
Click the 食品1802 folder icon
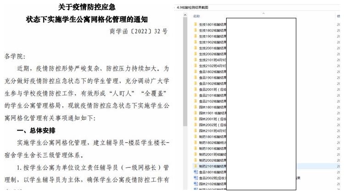[195, 71]
